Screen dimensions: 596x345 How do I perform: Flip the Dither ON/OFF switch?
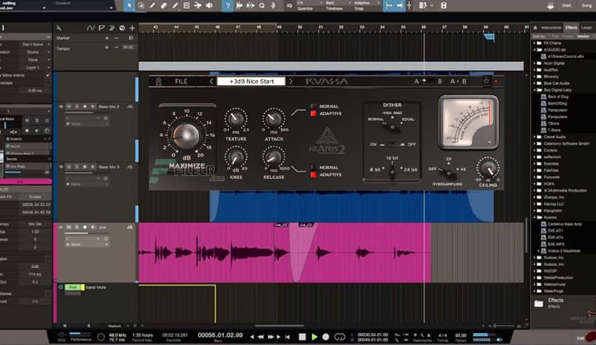coord(391,145)
